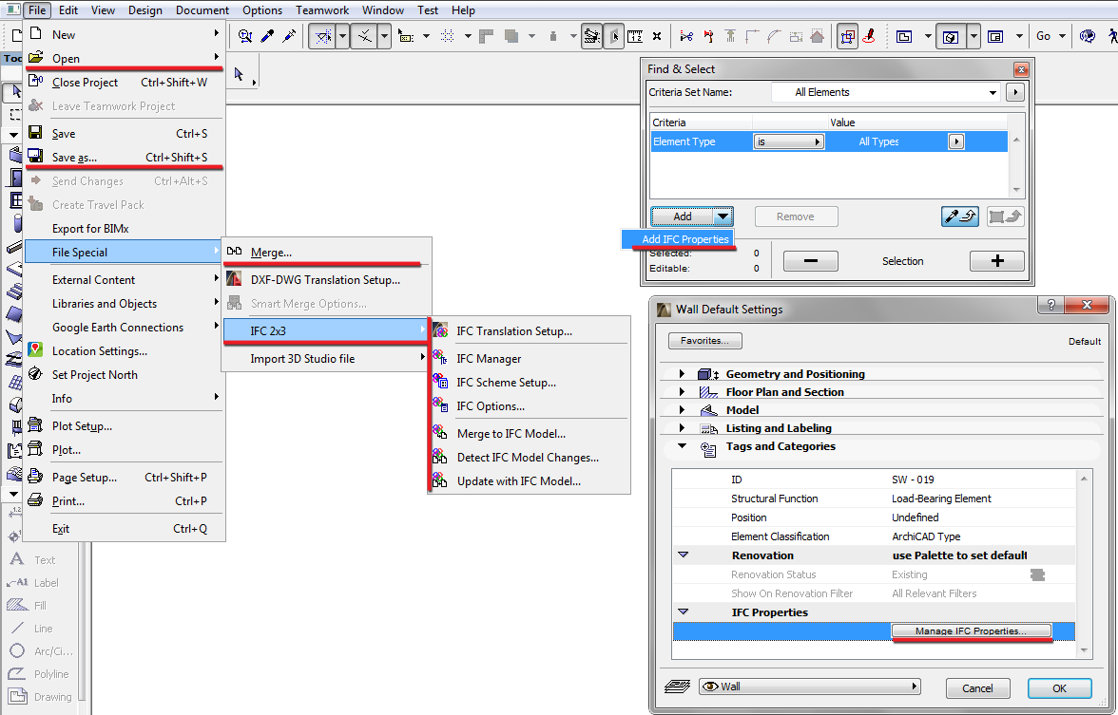Open the Open submenu in File menu
Screen dimensions: 1118x715
[125, 59]
